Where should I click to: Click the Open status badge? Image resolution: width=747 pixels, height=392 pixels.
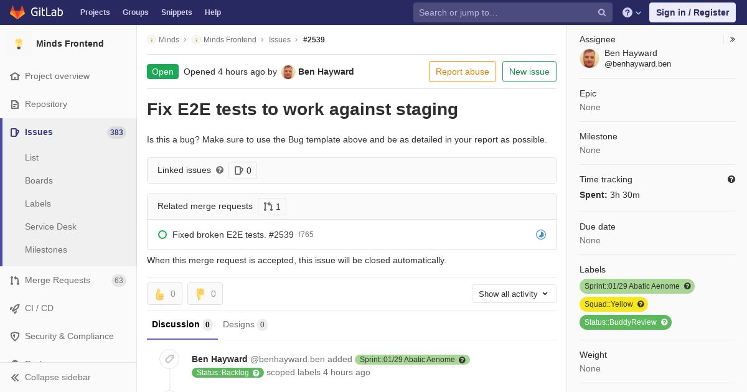[x=162, y=72]
